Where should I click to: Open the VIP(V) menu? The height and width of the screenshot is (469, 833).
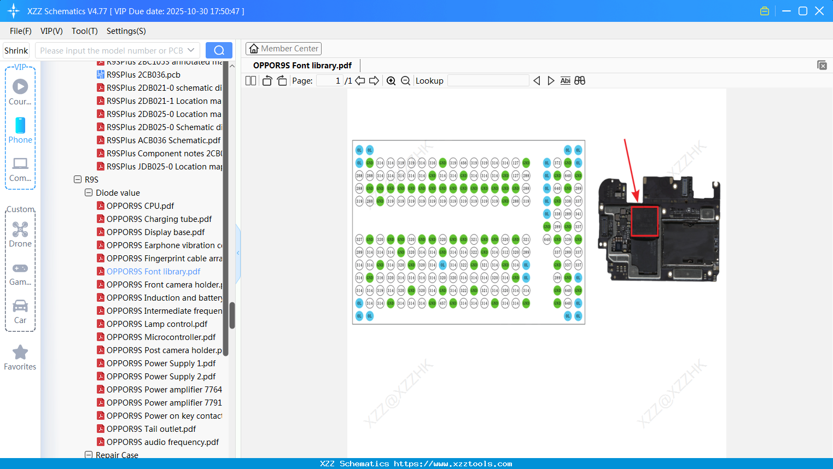[x=51, y=31]
